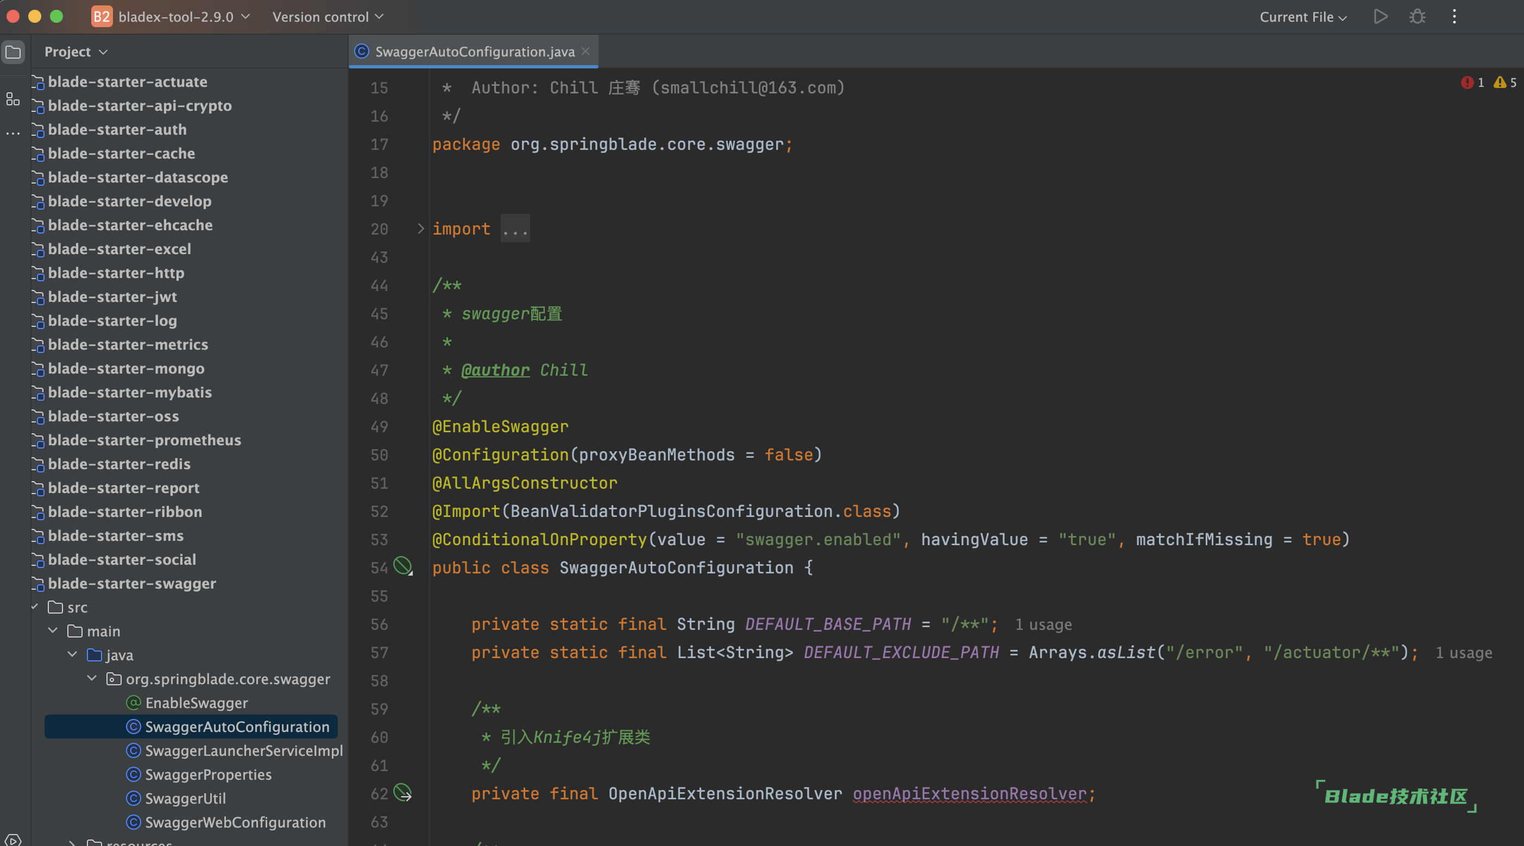Screen dimensions: 1524x846
Task: Select the blade-starter-social module
Action: click(122, 560)
